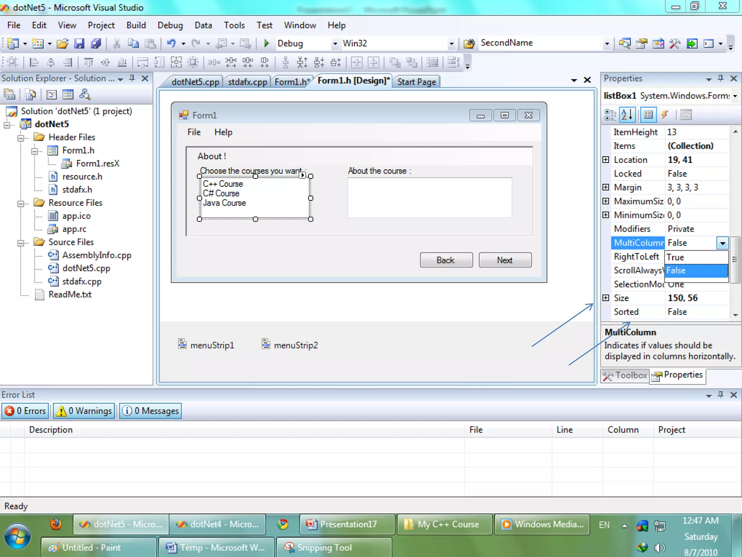Open the Build menu

pos(136,25)
